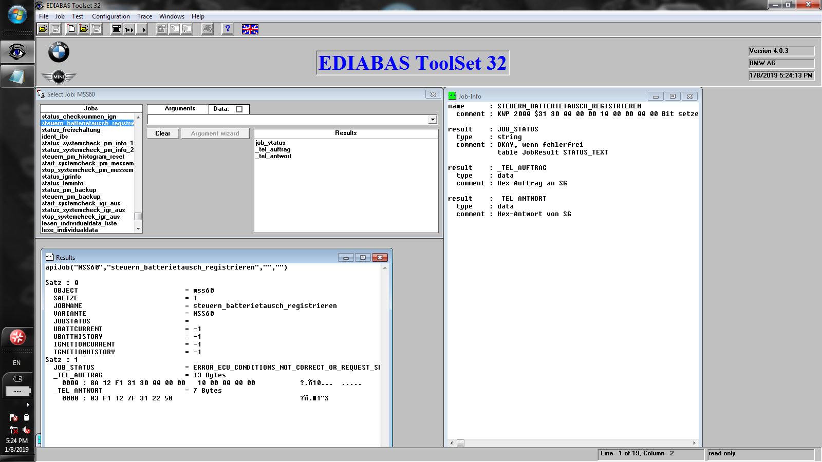This screenshot has height=462, width=822.
Task: Click the grayed-out list-with-arrow toolbar icon
Action: pyautogui.click(x=187, y=29)
